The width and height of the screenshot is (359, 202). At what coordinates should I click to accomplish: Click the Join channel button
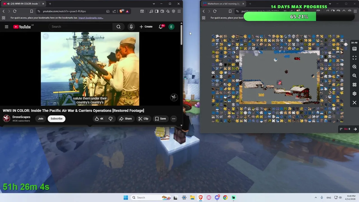[41, 119]
